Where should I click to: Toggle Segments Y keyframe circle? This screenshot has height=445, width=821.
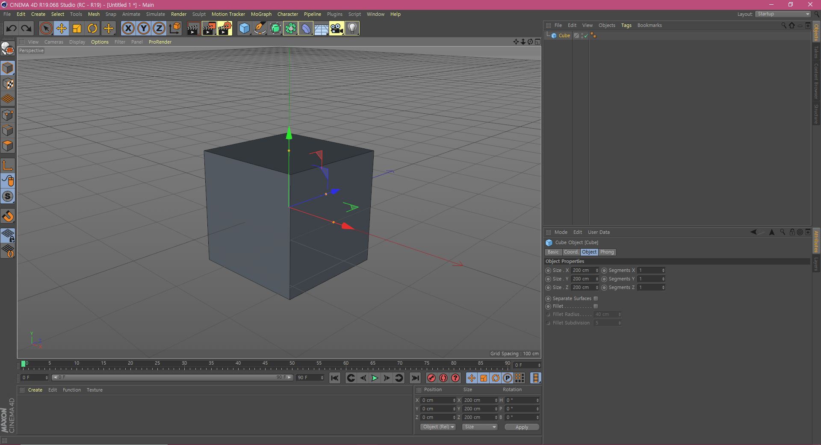604,279
